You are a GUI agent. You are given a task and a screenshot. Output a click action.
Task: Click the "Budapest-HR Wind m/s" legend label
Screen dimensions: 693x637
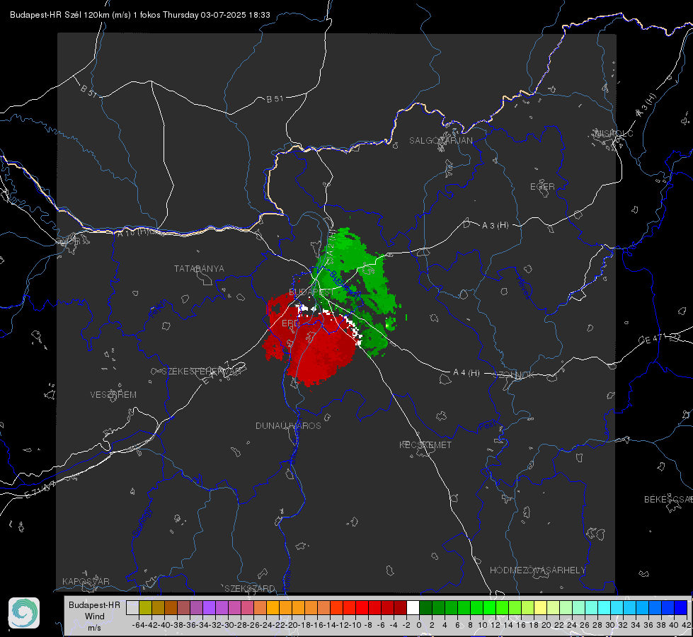pos(95,616)
